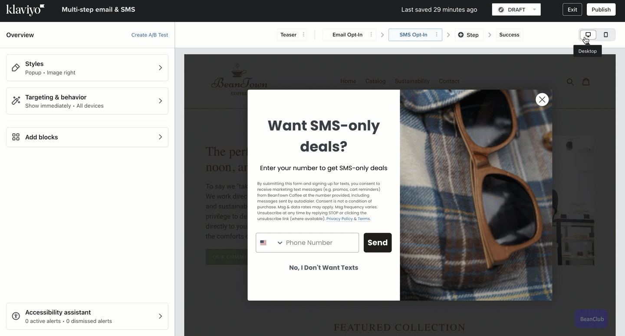
Task: Select the Success step tab
Action: click(509, 35)
